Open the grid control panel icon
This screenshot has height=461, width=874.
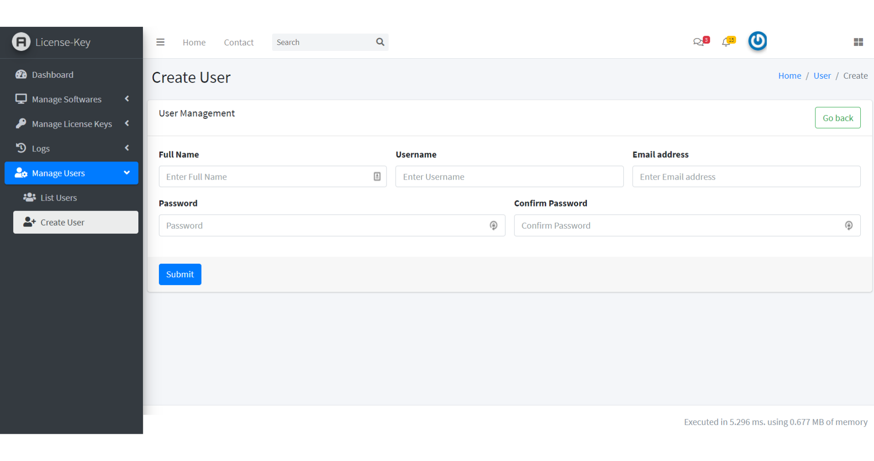[x=858, y=42]
